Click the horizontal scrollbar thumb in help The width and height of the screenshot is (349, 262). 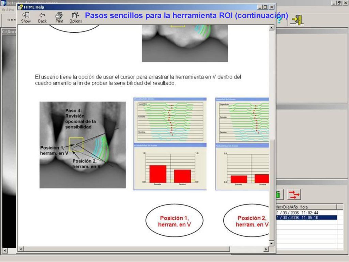click(x=127, y=249)
